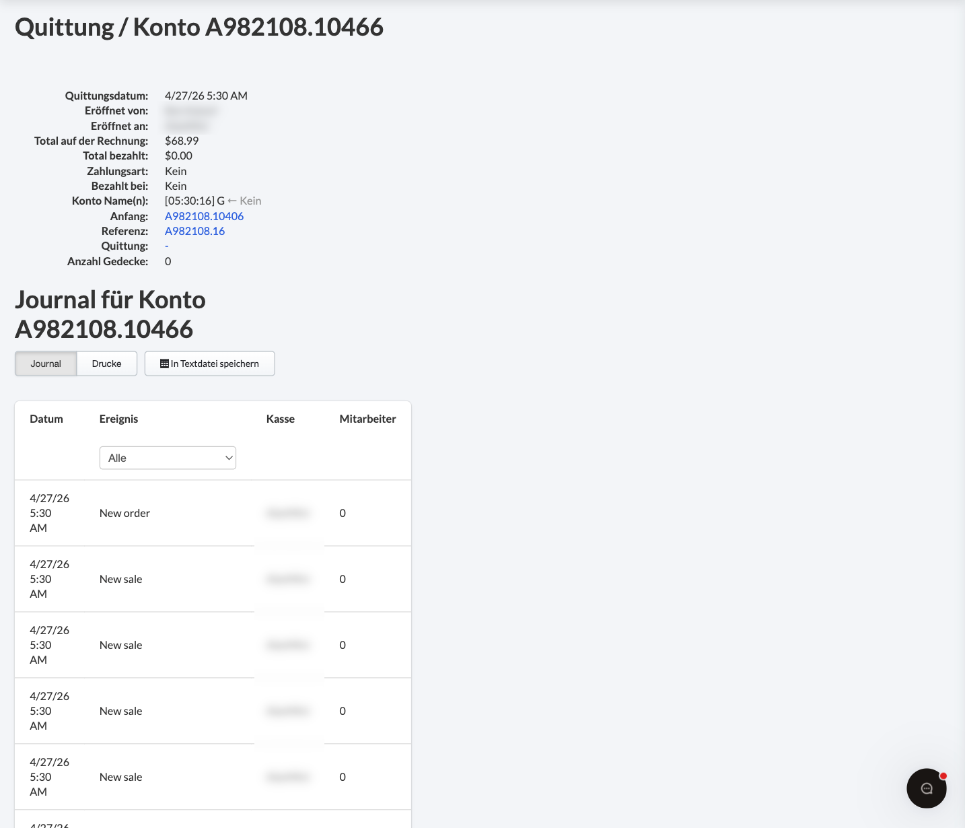The image size is (965, 828).
Task: Click the table icon in the save-to-text-file button
Action: coord(164,364)
